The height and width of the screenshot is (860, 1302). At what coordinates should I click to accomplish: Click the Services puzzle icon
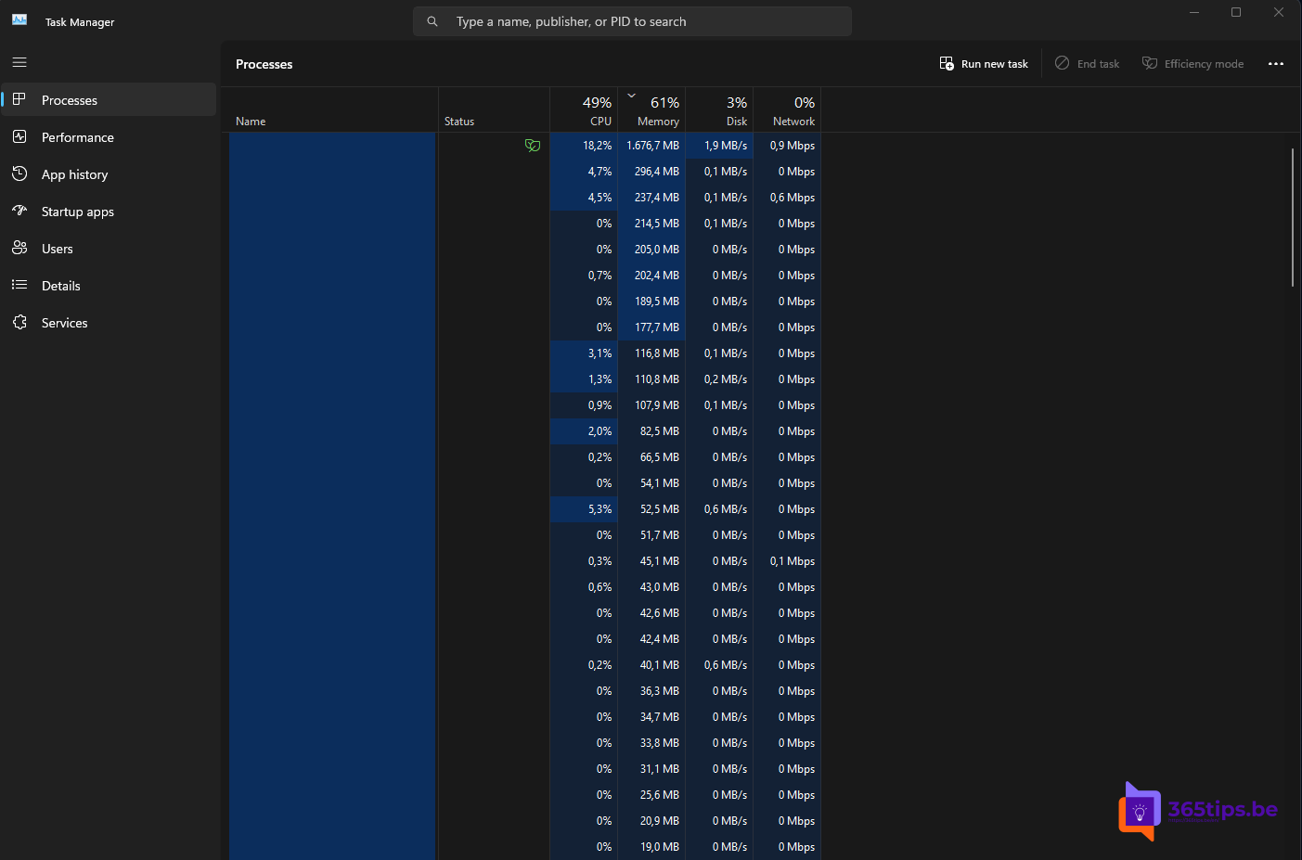19,322
